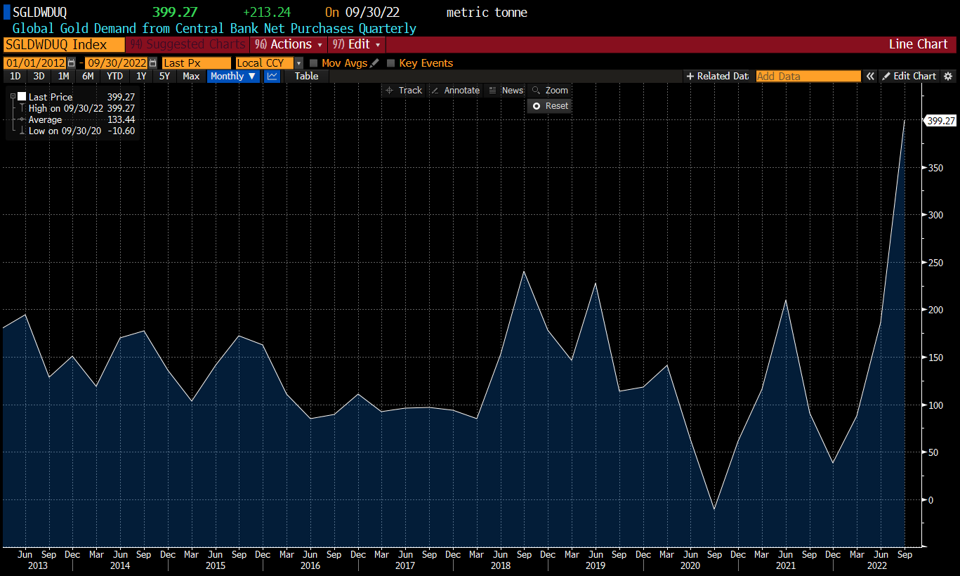Open the Actions menu

pyautogui.click(x=289, y=44)
